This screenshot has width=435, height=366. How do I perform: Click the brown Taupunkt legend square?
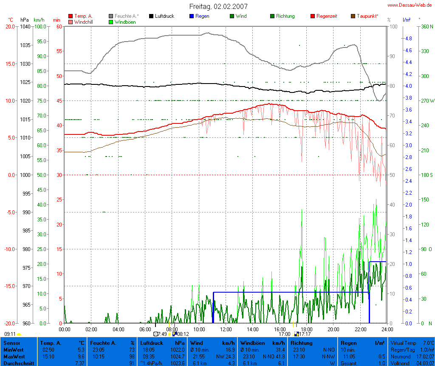pyautogui.click(x=353, y=16)
